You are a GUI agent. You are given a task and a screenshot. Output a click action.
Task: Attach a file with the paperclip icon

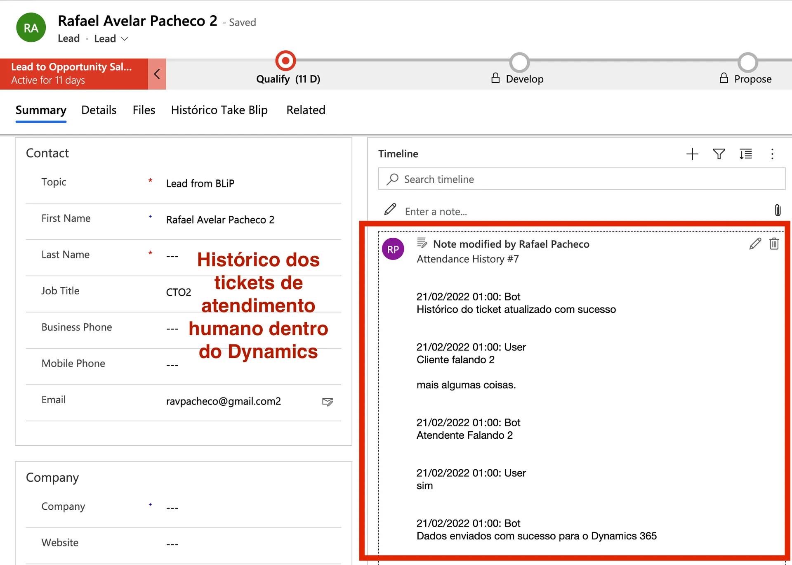[x=778, y=210]
